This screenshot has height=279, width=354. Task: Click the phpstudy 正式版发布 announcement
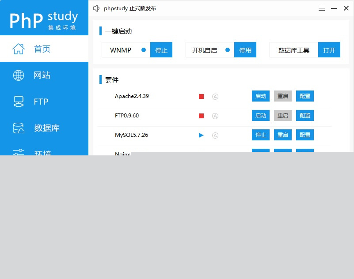point(130,8)
